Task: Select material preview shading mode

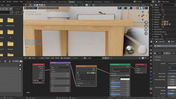Action: click(x=142, y=8)
